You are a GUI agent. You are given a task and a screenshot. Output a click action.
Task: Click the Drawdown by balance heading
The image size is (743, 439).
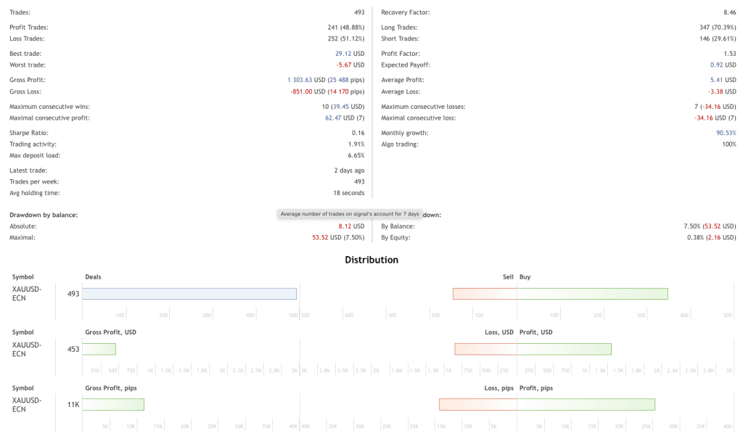tap(44, 215)
